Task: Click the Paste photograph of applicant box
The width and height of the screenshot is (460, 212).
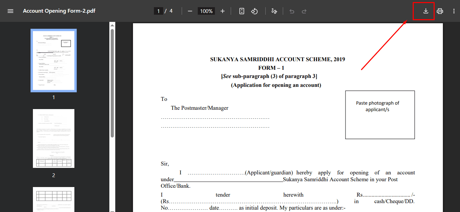Action: (x=380, y=115)
